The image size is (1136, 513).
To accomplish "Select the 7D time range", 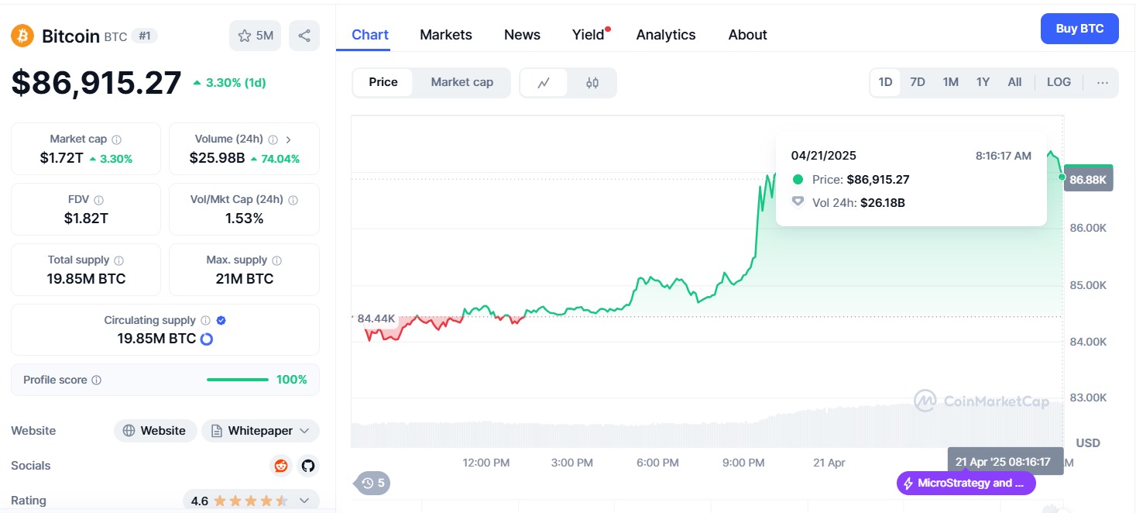I will tap(918, 82).
